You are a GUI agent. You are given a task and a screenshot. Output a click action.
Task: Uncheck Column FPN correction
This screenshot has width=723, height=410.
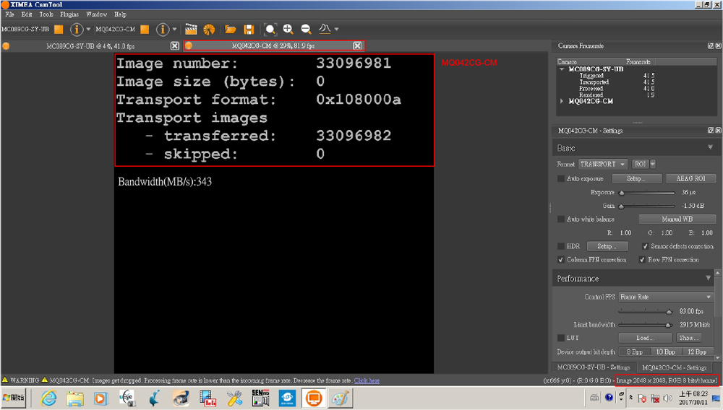(x=561, y=260)
